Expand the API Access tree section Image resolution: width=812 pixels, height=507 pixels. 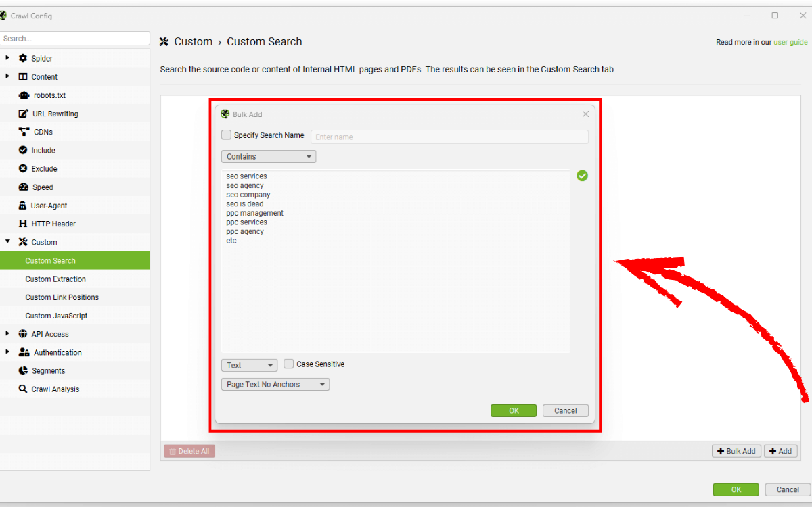click(x=7, y=334)
